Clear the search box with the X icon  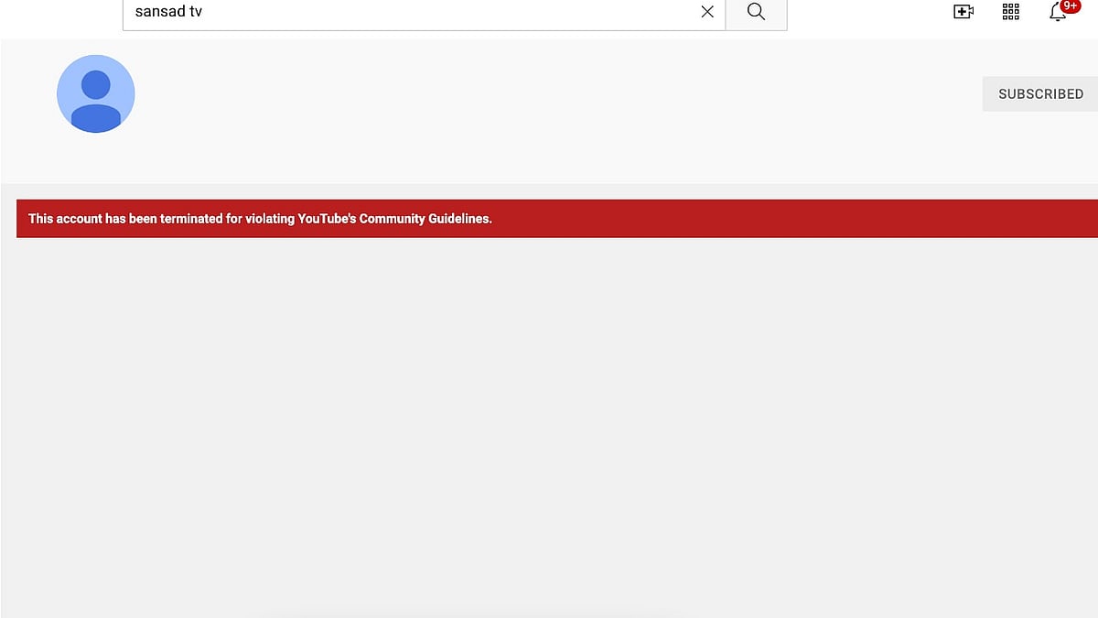tap(707, 12)
